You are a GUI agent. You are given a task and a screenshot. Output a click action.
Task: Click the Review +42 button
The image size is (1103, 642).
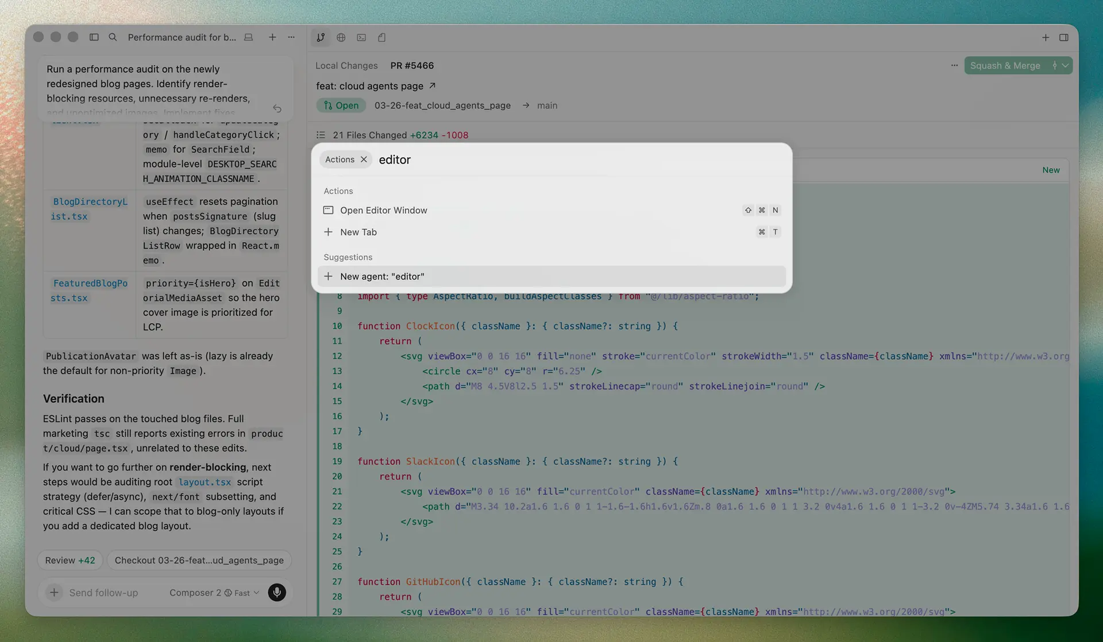70,560
